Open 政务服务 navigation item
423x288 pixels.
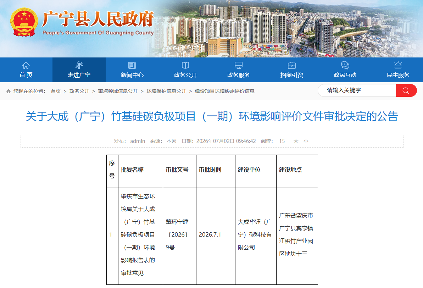pos(239,70)
